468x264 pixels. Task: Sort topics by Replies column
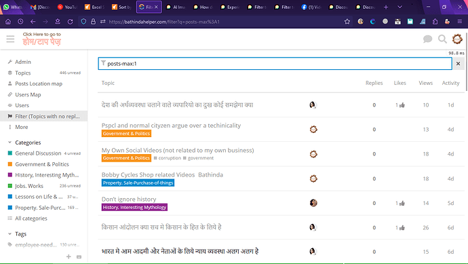[374, 83]
